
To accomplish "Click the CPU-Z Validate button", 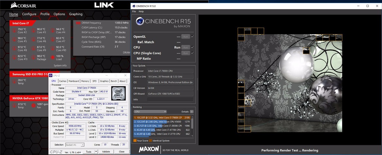I will coord(106,152).
